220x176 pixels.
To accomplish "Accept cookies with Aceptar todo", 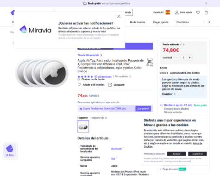I will pyautogui.click(x=197, y=154).
